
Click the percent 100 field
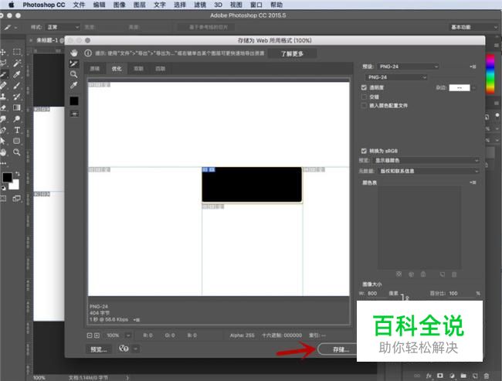[x=460, y=294]
